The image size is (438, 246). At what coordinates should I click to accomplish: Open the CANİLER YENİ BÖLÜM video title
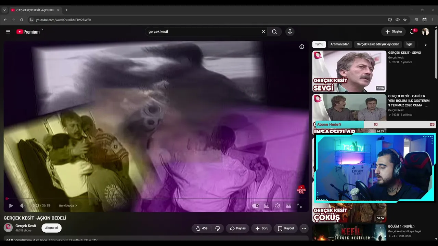click(x=409, y=101)
